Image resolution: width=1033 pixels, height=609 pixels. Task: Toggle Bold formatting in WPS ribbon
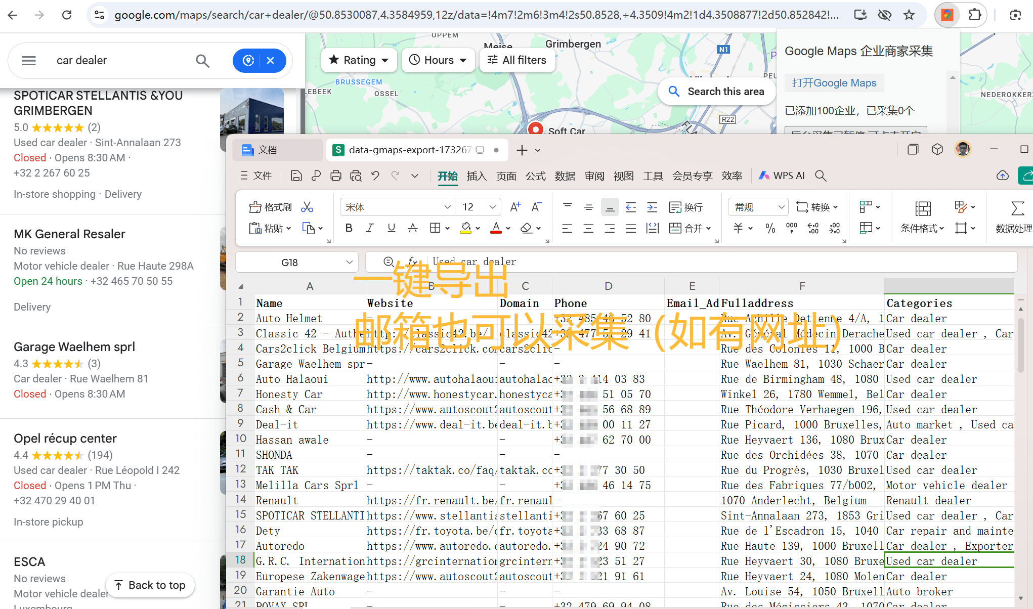click(x=349, y=228)
